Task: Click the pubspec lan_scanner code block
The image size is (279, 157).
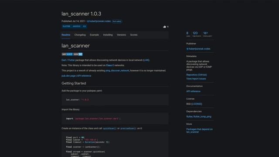Action: pos(115,100)
